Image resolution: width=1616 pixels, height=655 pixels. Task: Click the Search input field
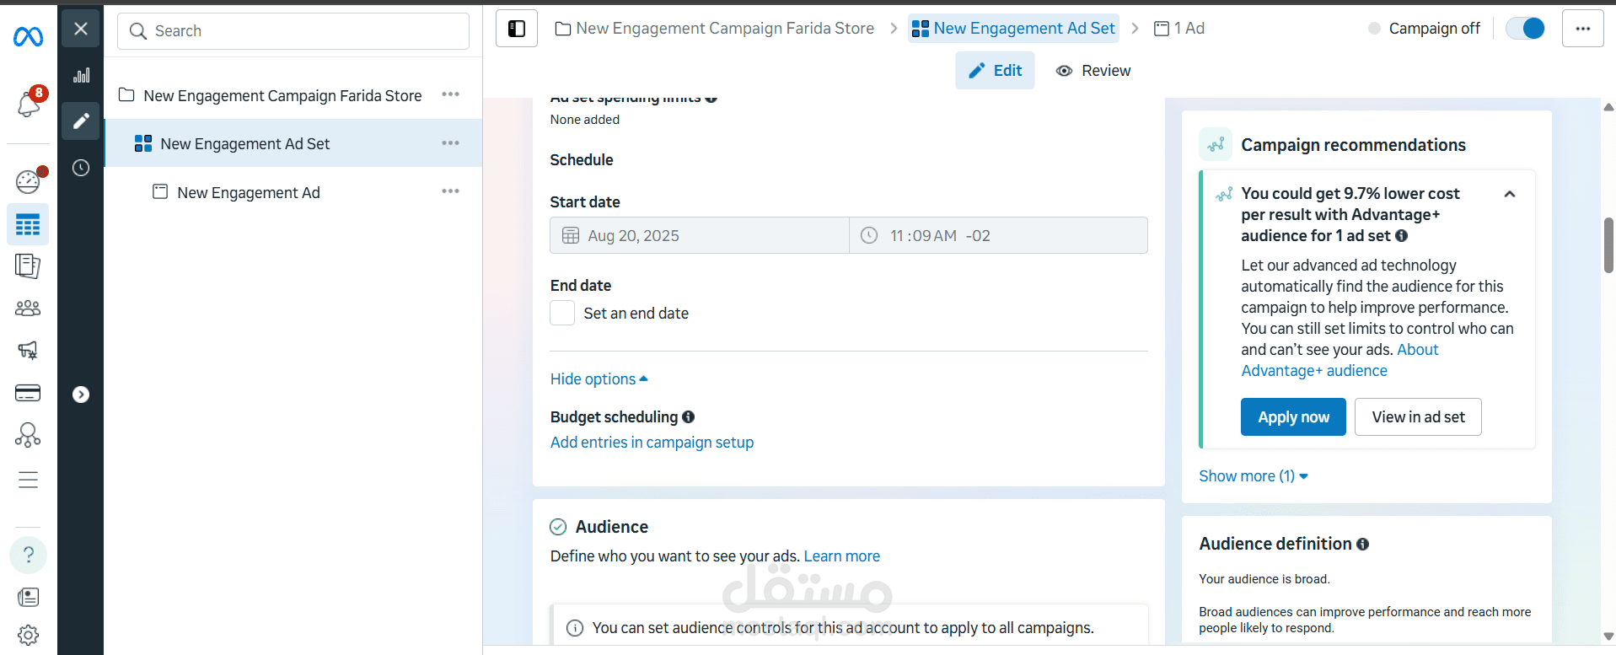pyautogui.click(x=293, y=31)
